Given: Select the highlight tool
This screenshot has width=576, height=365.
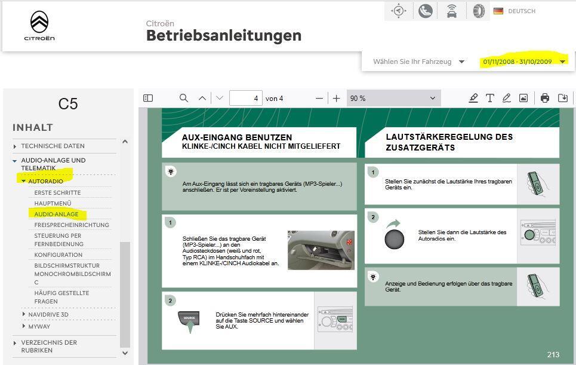Looking at the screenshot, I should 473,98.
